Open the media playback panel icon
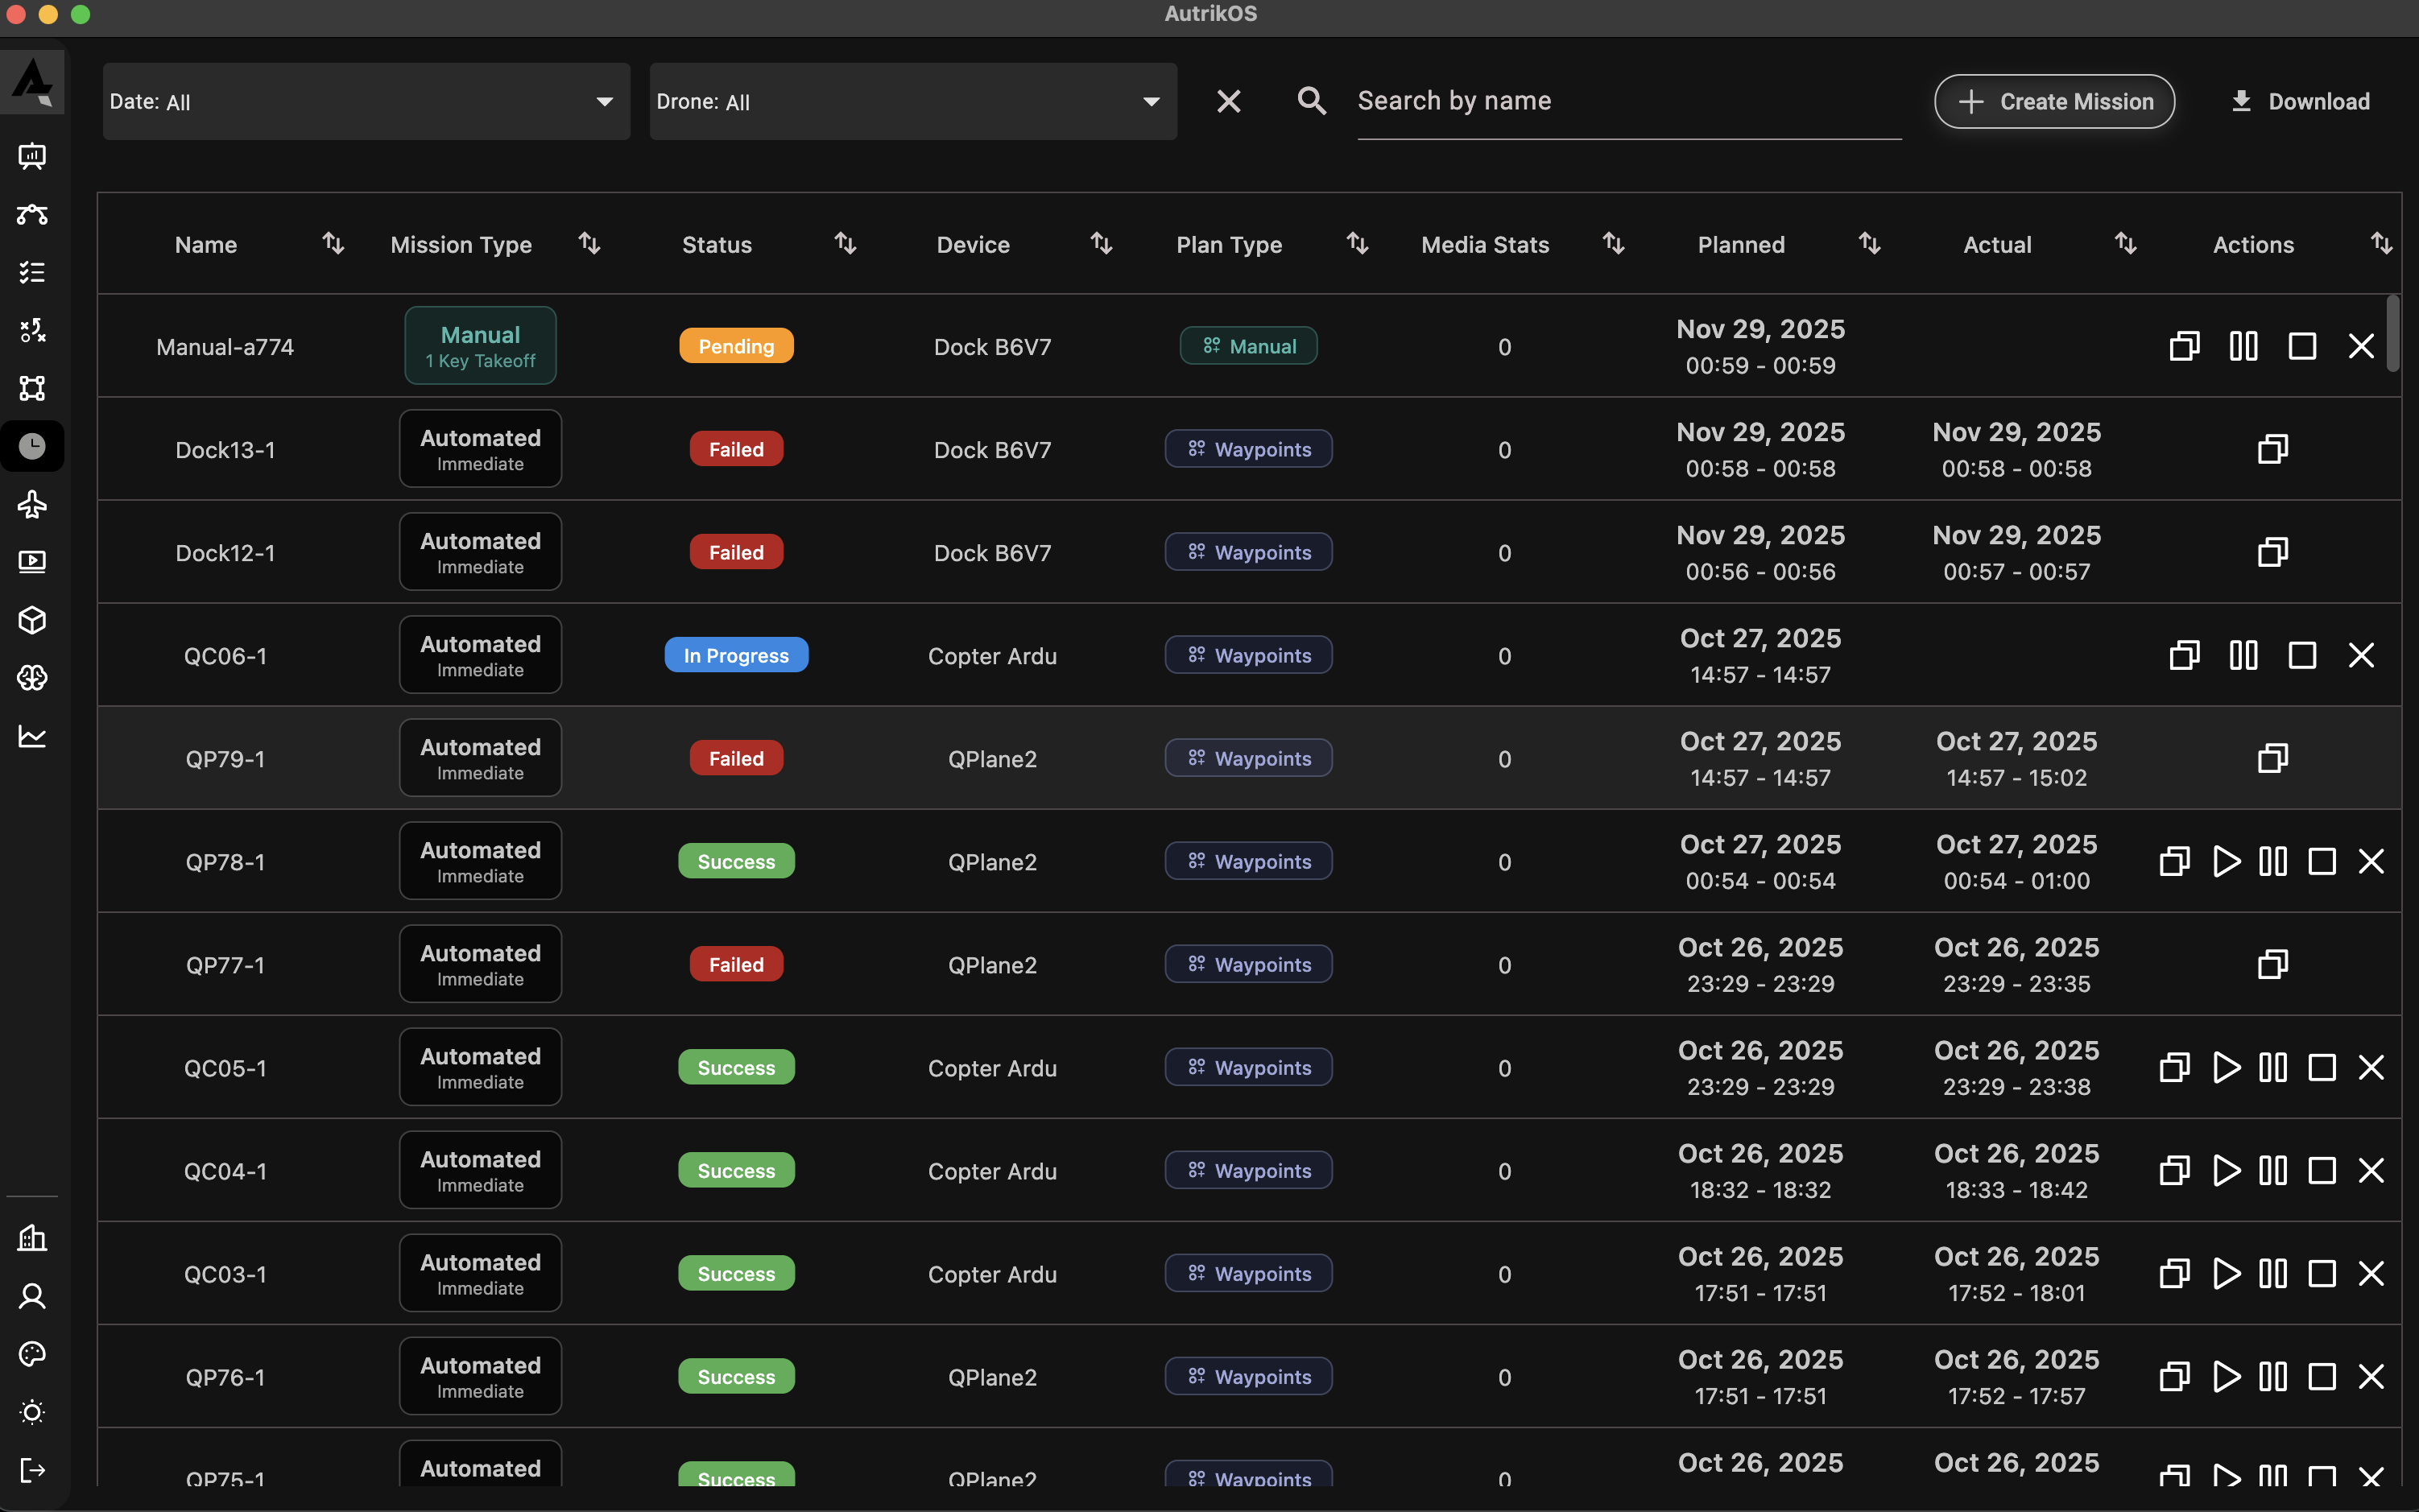Viewport: 2419px width, 1512px height. coord(33,561)
